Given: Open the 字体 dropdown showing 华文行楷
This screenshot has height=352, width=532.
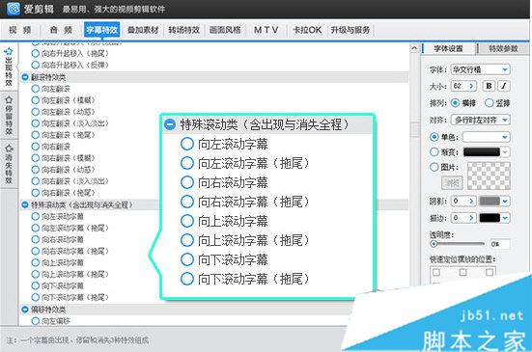Looking at the screenshot, I should pyautogui.click(x=481, y=69).
